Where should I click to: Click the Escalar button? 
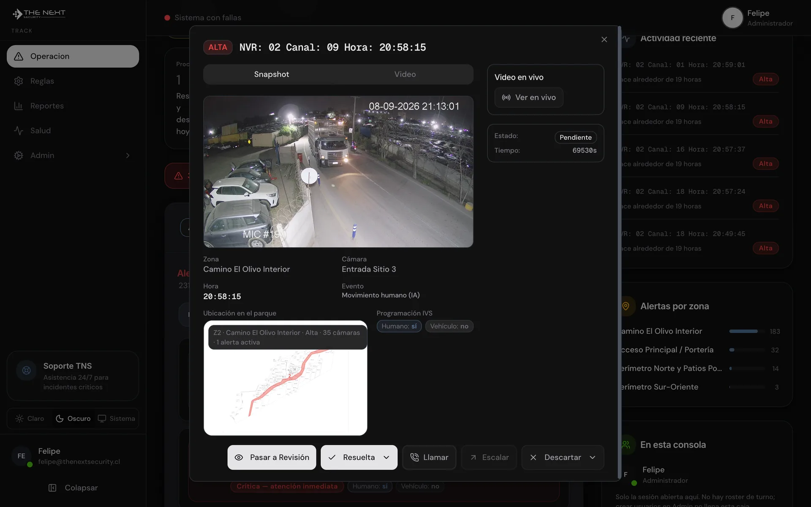(489, 457)
